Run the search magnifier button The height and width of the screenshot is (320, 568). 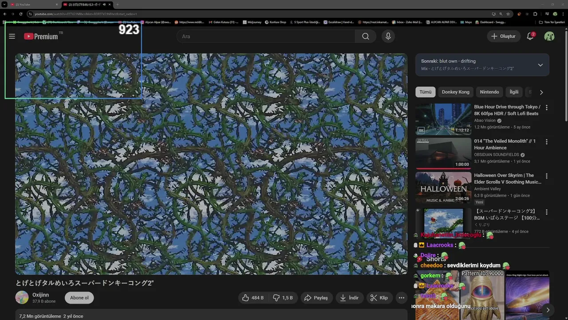tap(366, 36)
